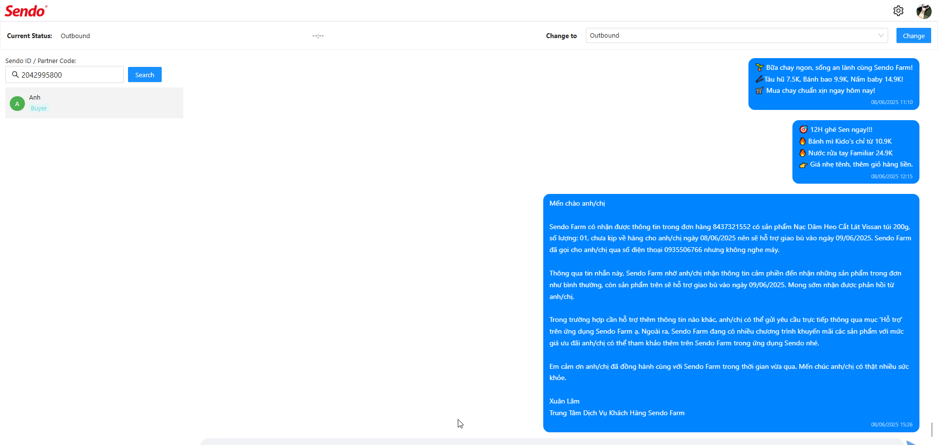This screenshot has height=445, width=938.
Task: Select the 'Bữa chay ngon' promo message
Action: 834,84
